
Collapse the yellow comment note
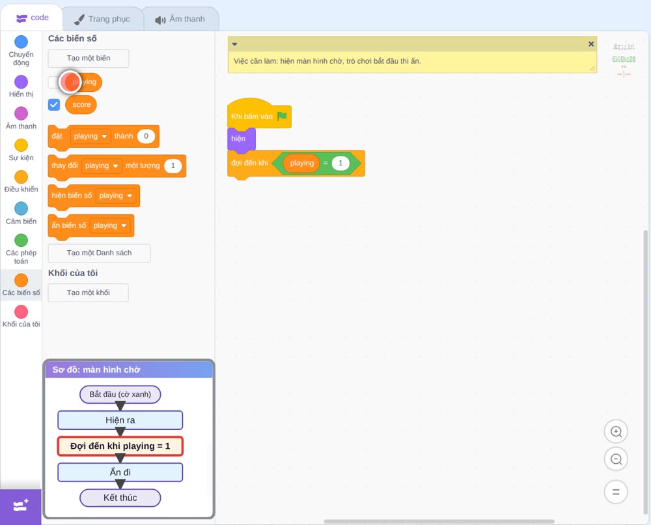pyautogui.click(x=234, y=44)
